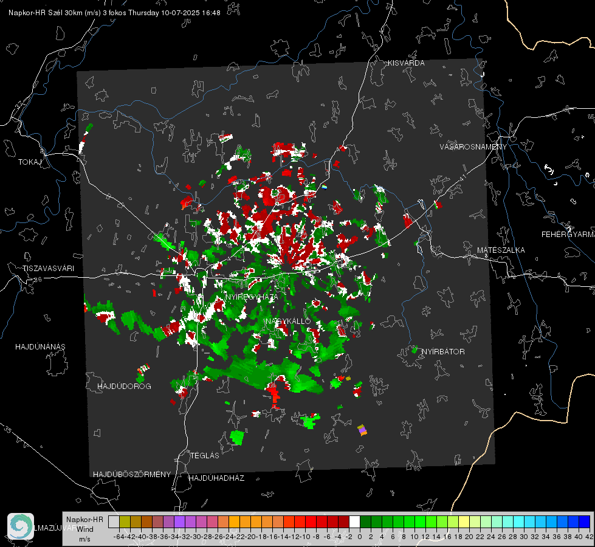Screen dimensions: 595x547
Task: Click road number 36 near Tiszavasvári
Action: tap(38, 280)
